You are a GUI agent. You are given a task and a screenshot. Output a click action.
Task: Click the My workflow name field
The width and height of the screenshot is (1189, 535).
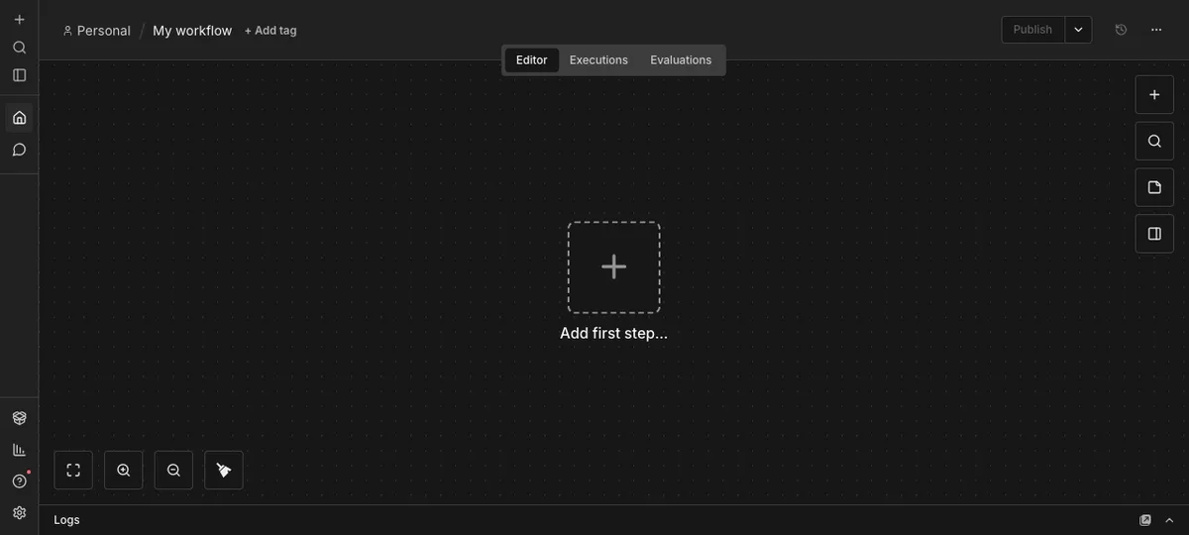click(x=192, y=31)
